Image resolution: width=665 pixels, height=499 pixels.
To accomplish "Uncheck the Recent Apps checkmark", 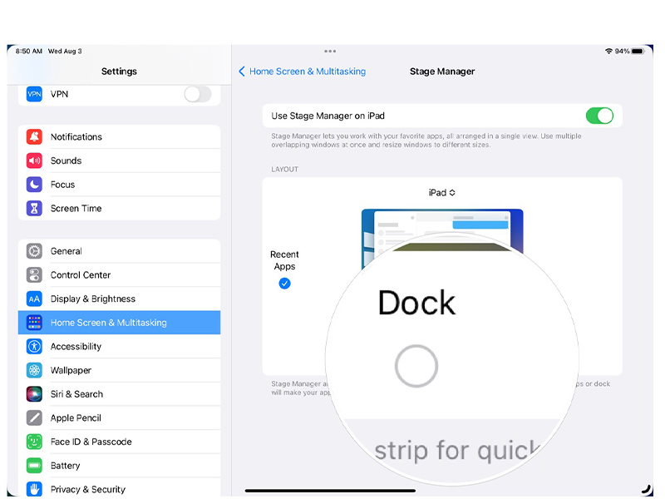I will [284, 283].
